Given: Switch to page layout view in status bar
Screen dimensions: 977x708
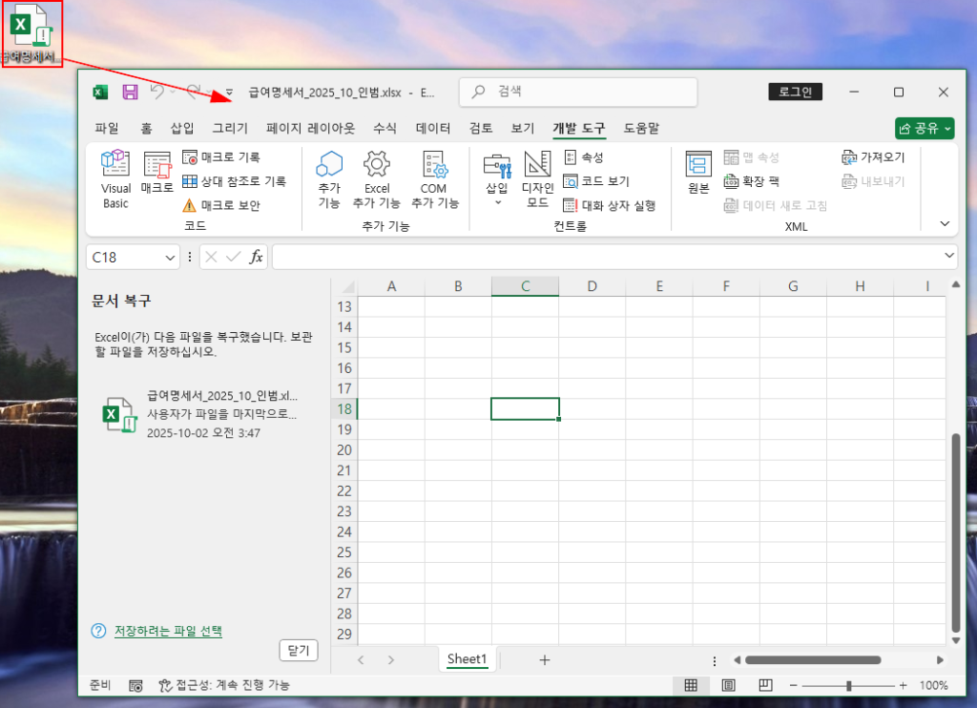Looking at the screenshot, I should coord(728,685).
